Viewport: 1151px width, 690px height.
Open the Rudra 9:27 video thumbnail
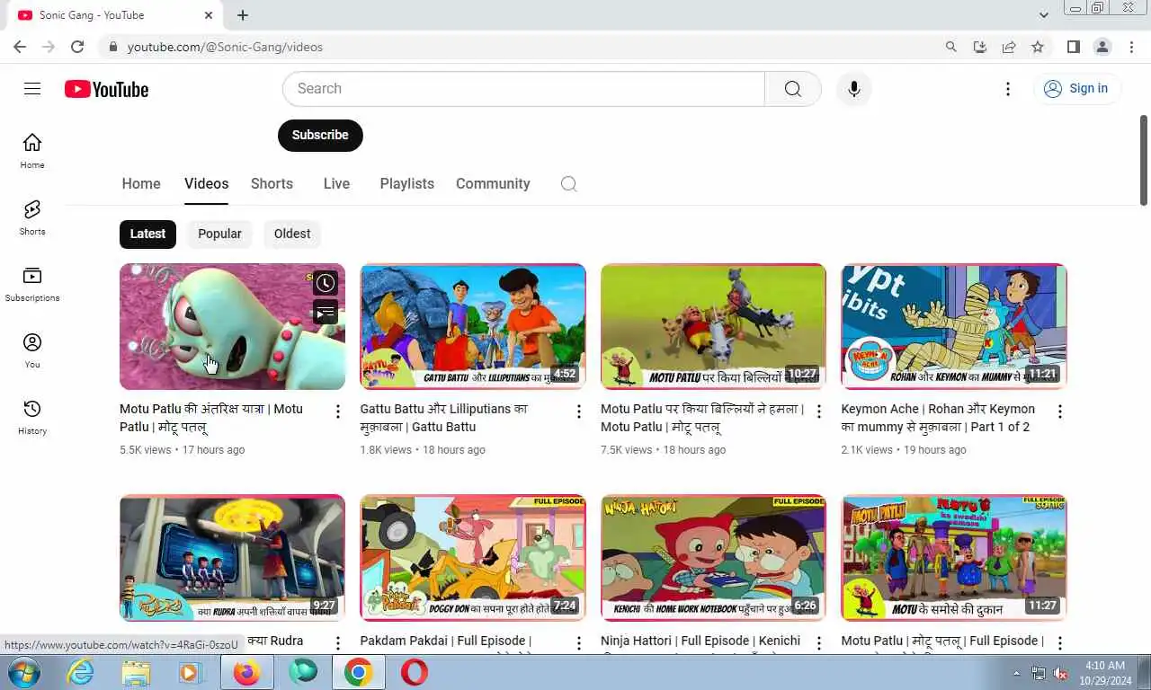[232, 558]
